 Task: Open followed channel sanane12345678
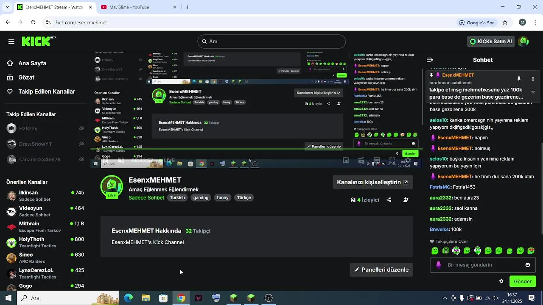click(x=45, y=160)
